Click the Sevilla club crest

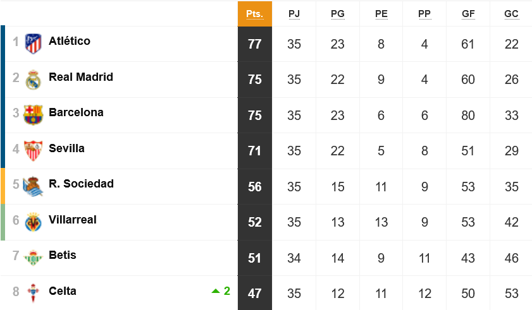coord(34,151)
